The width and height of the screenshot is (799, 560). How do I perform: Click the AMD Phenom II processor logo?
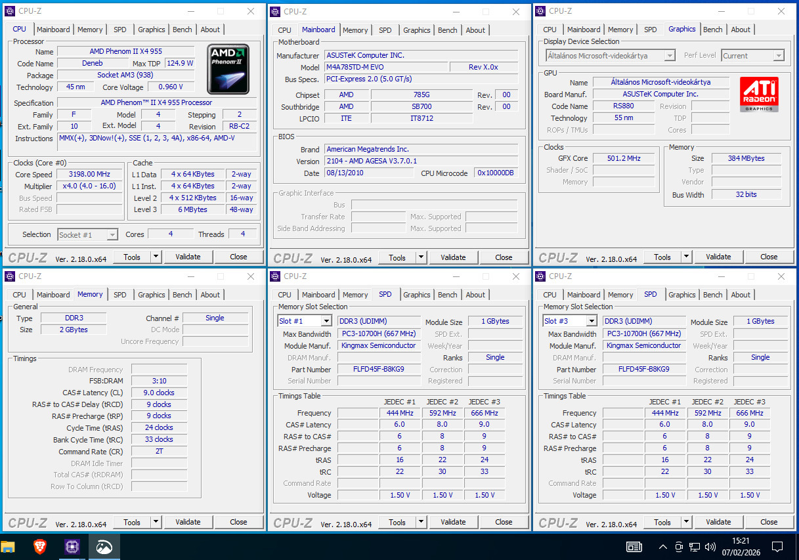coord(228,69)
